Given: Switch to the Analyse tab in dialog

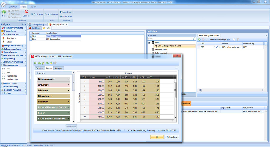Looking at the screenshot, I should (58, 68).
